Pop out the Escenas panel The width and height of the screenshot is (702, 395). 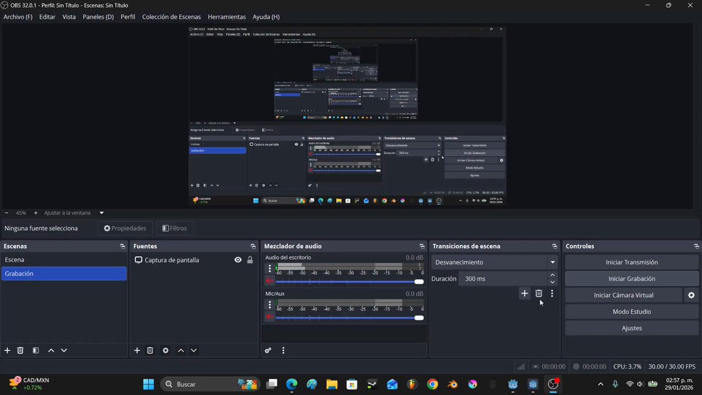coord(122,246)
